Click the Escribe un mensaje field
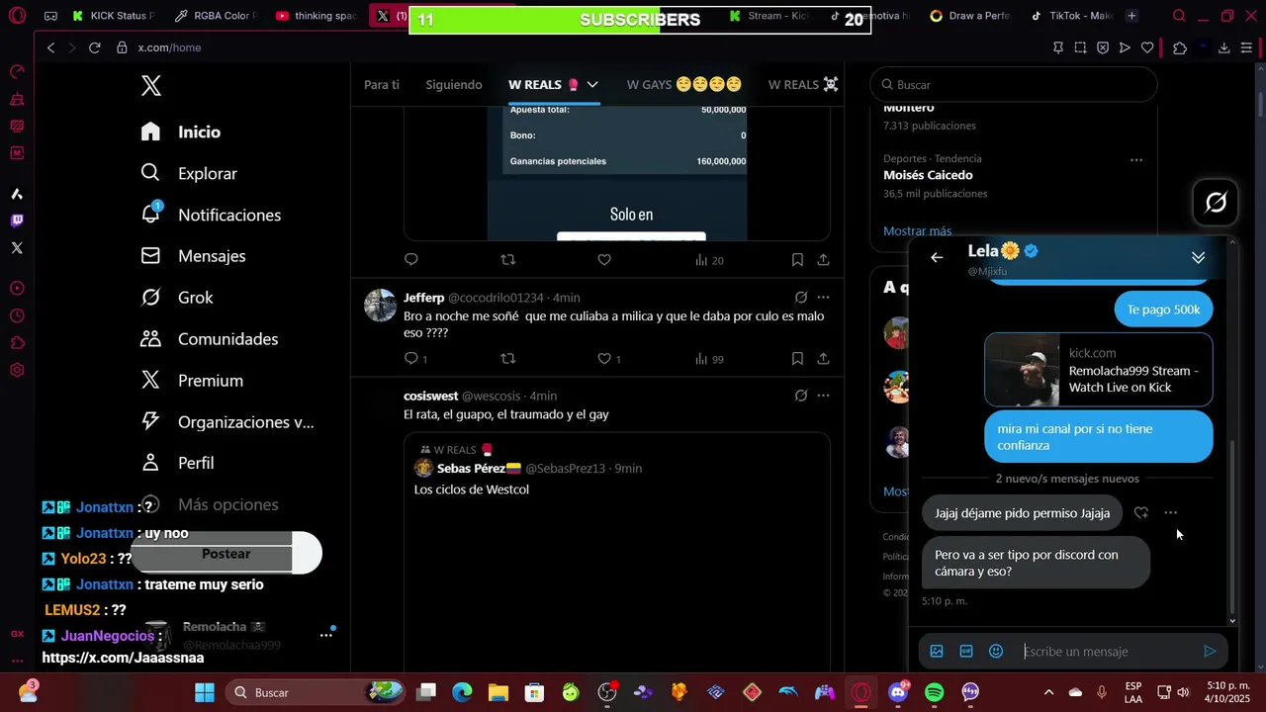1266x712 pixels. click(x=1106, y=651)
